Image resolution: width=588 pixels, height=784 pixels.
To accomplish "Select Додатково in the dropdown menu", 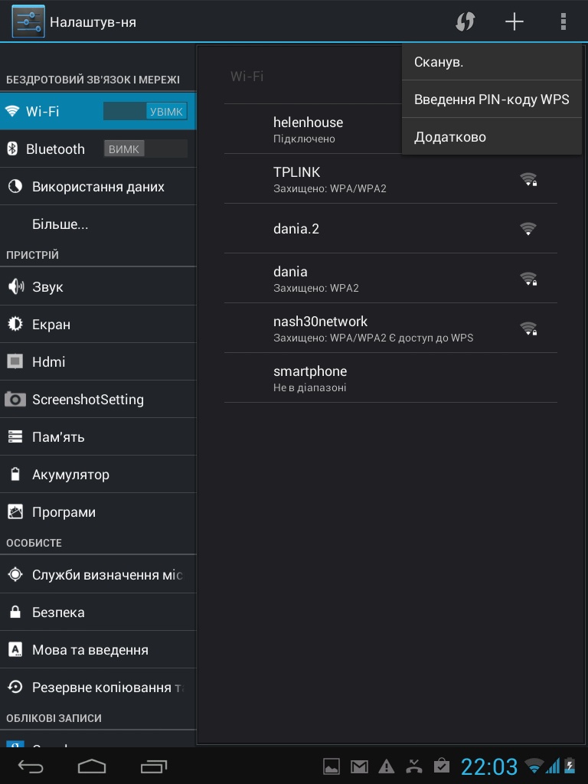I will pyautogui.click(x=492, y=137).
